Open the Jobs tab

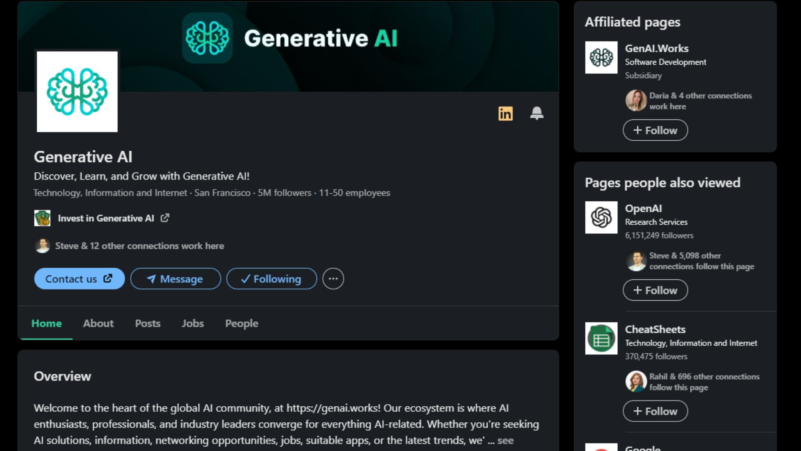pos(193,323)
